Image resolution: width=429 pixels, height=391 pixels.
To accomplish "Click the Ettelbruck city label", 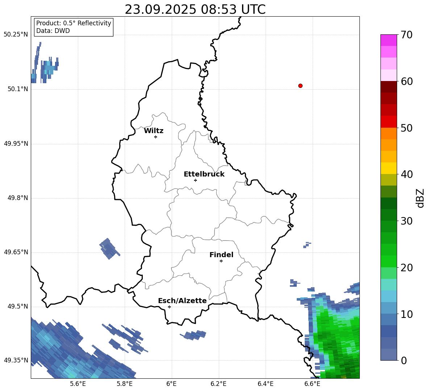I will (x=204, y=174).
